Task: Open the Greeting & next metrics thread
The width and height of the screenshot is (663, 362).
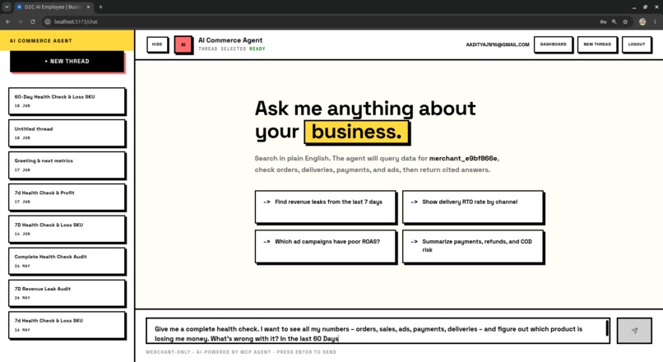Action: click(x=67, y=165)
